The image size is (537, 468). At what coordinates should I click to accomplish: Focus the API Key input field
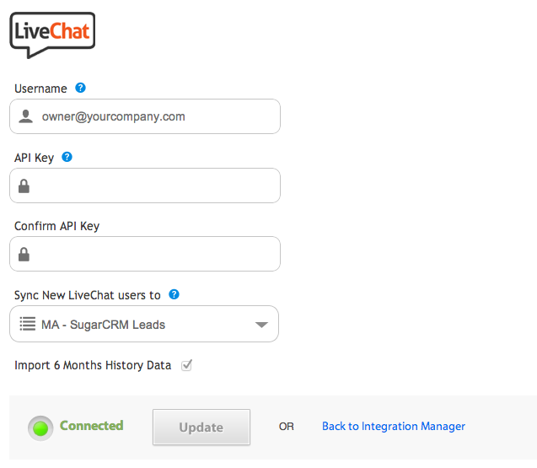[x=145, y=186]
